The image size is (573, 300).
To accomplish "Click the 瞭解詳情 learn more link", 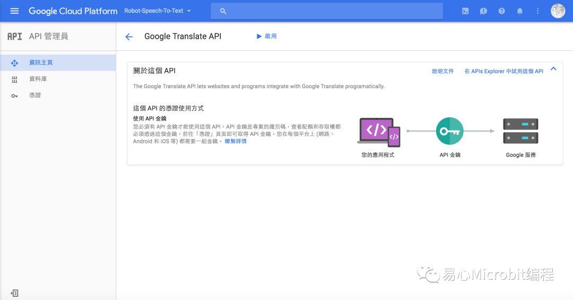I will click(236, 141).
